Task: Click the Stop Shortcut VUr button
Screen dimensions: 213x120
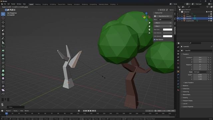Action: [x=164, y=16]
